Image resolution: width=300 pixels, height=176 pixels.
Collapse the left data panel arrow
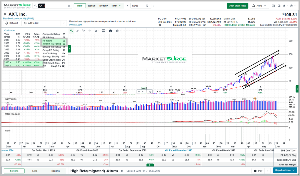point(70,49)
